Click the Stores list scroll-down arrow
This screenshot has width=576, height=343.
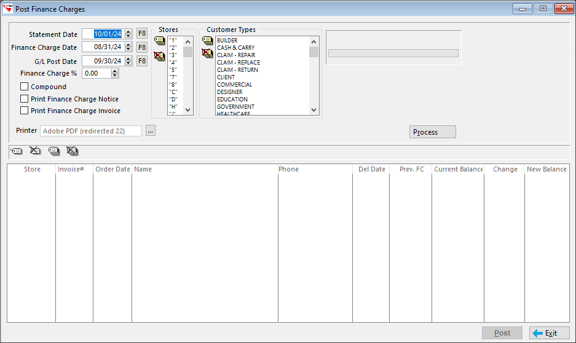187,110
